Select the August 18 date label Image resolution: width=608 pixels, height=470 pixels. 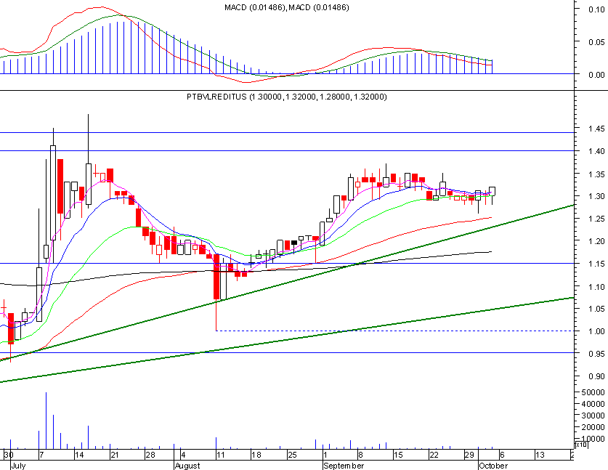point(256,455)
